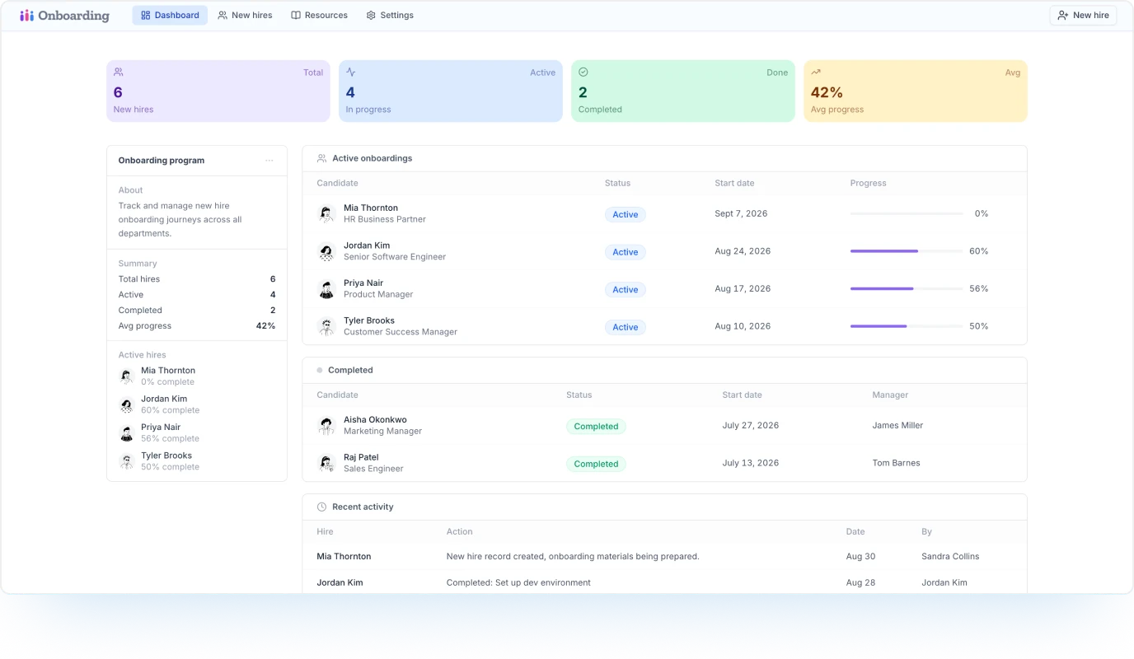Viewport: 1134px width, 659px height.
Task: Click the 'Completed: Set up dev environment' action
Action: [518, 582]
